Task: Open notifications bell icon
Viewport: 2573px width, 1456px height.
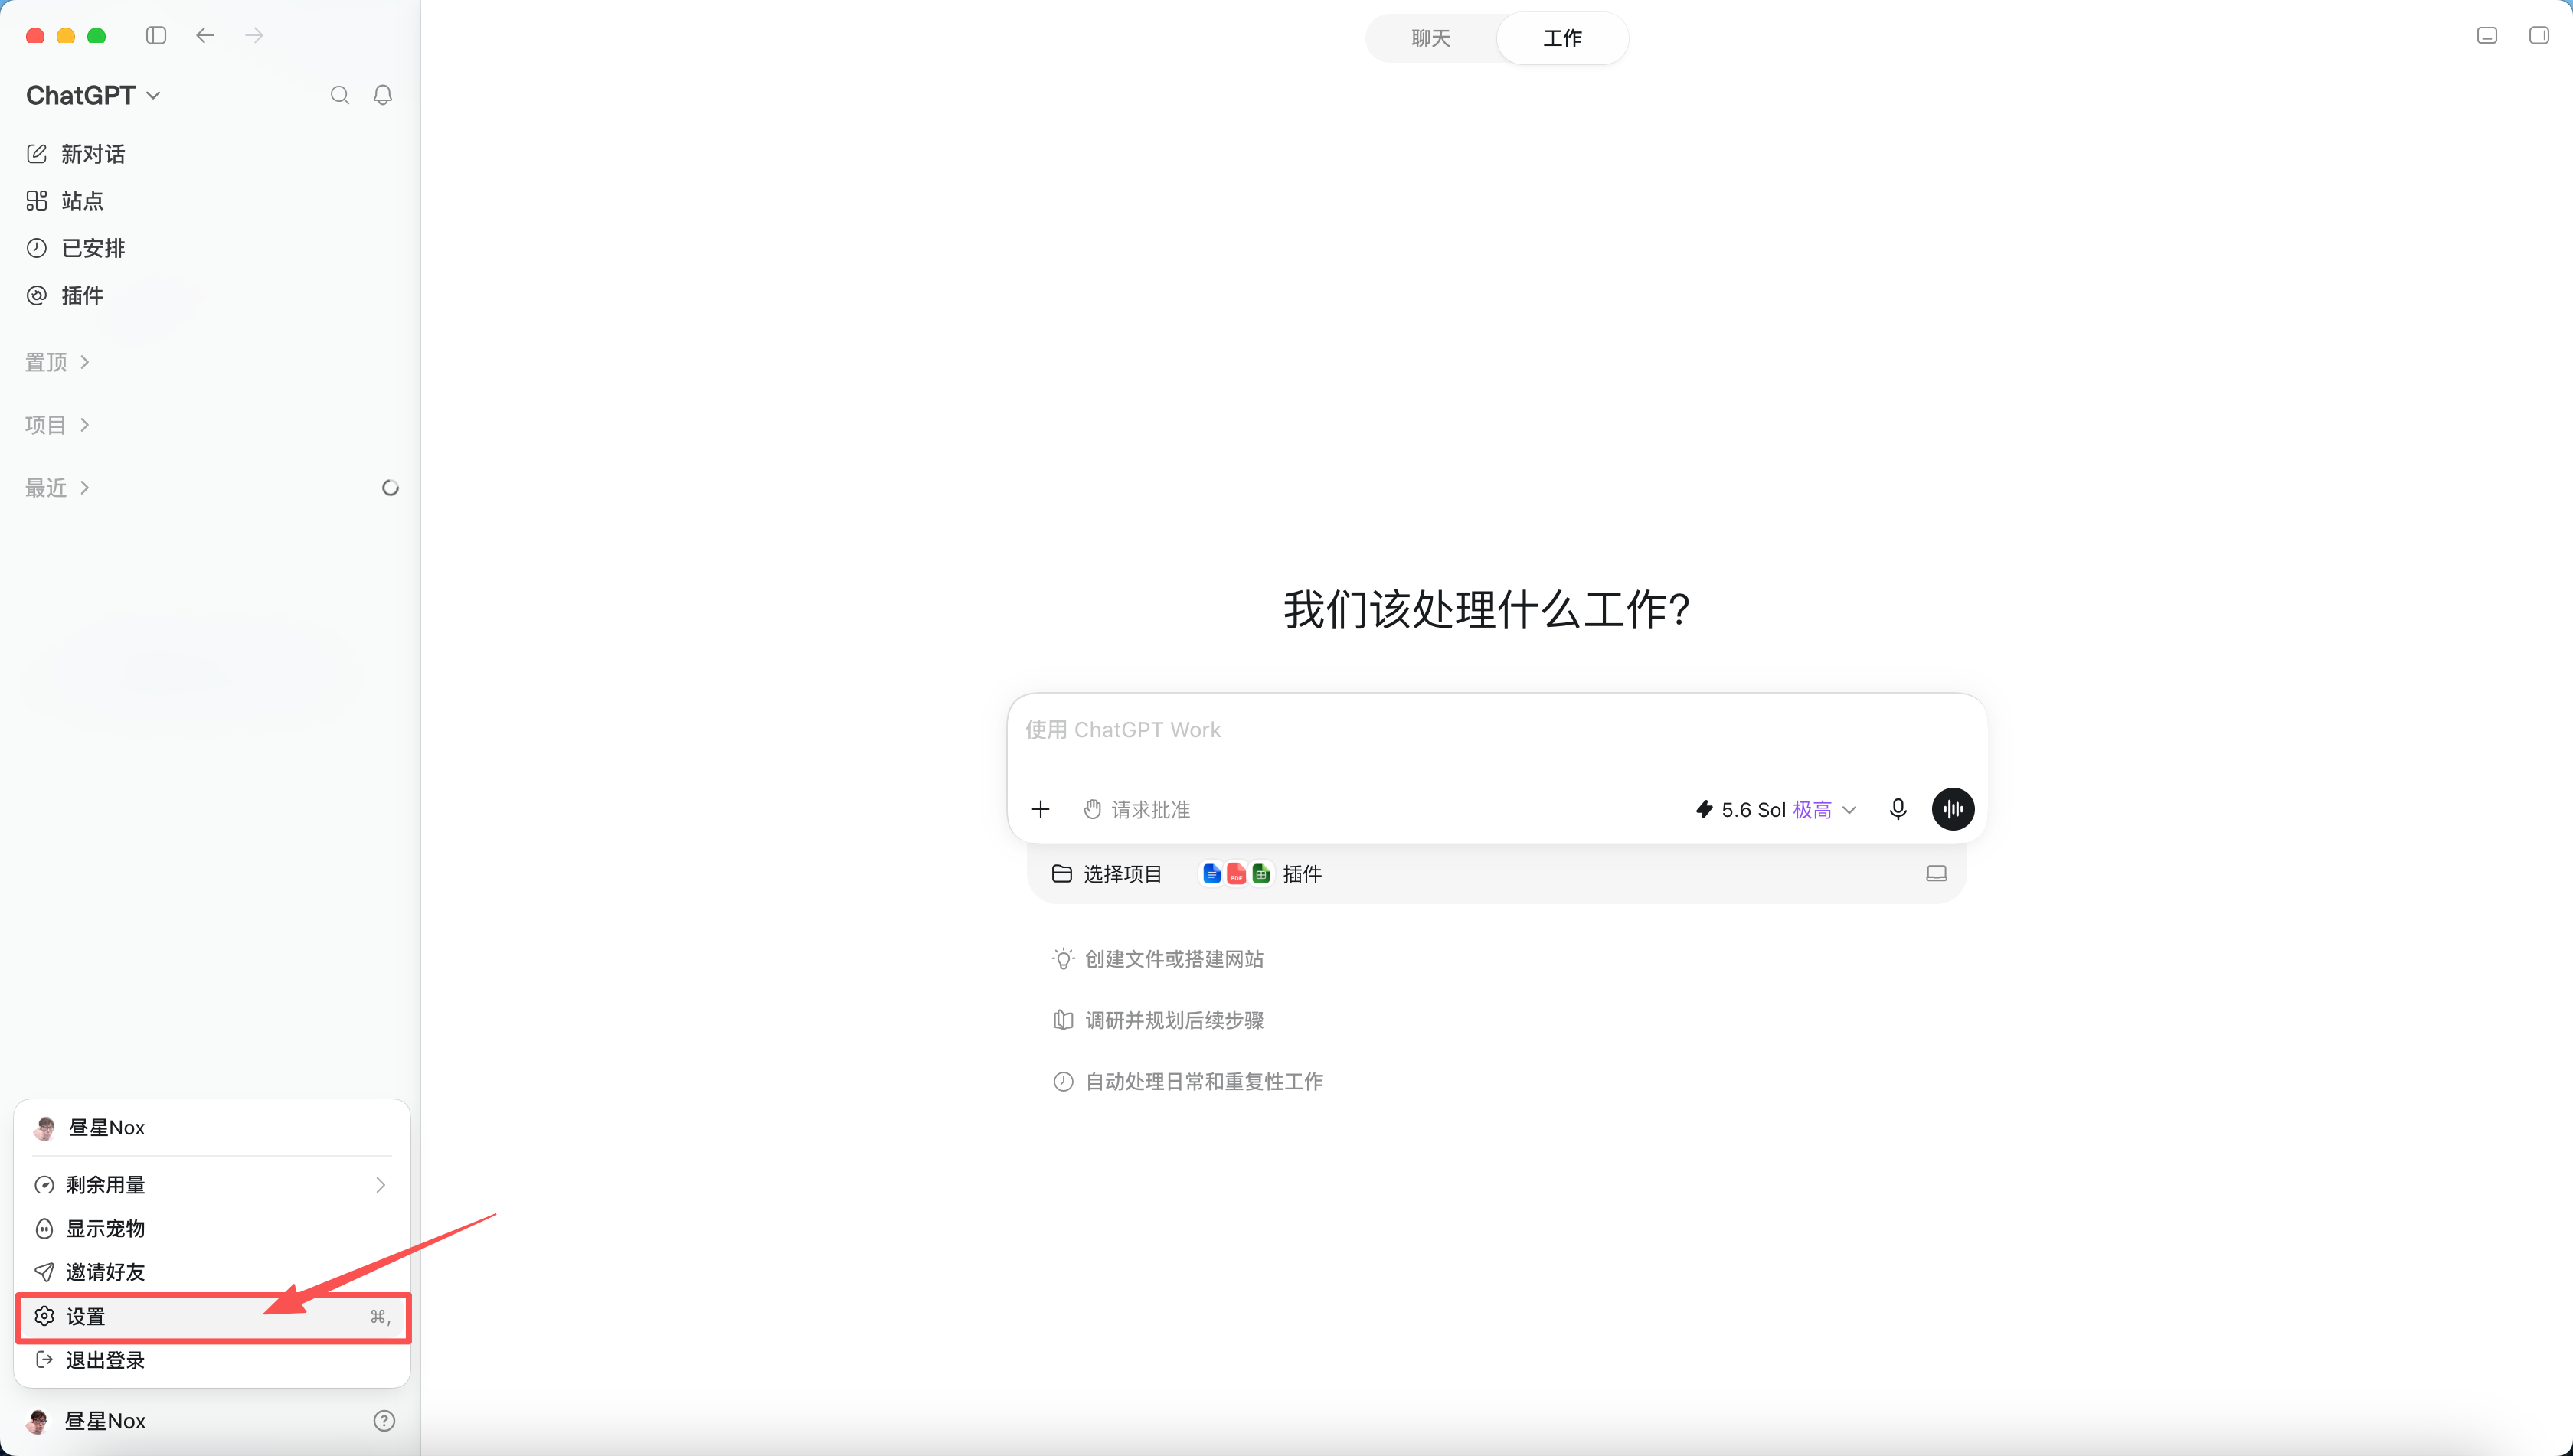Action: (x=383, y=95)
